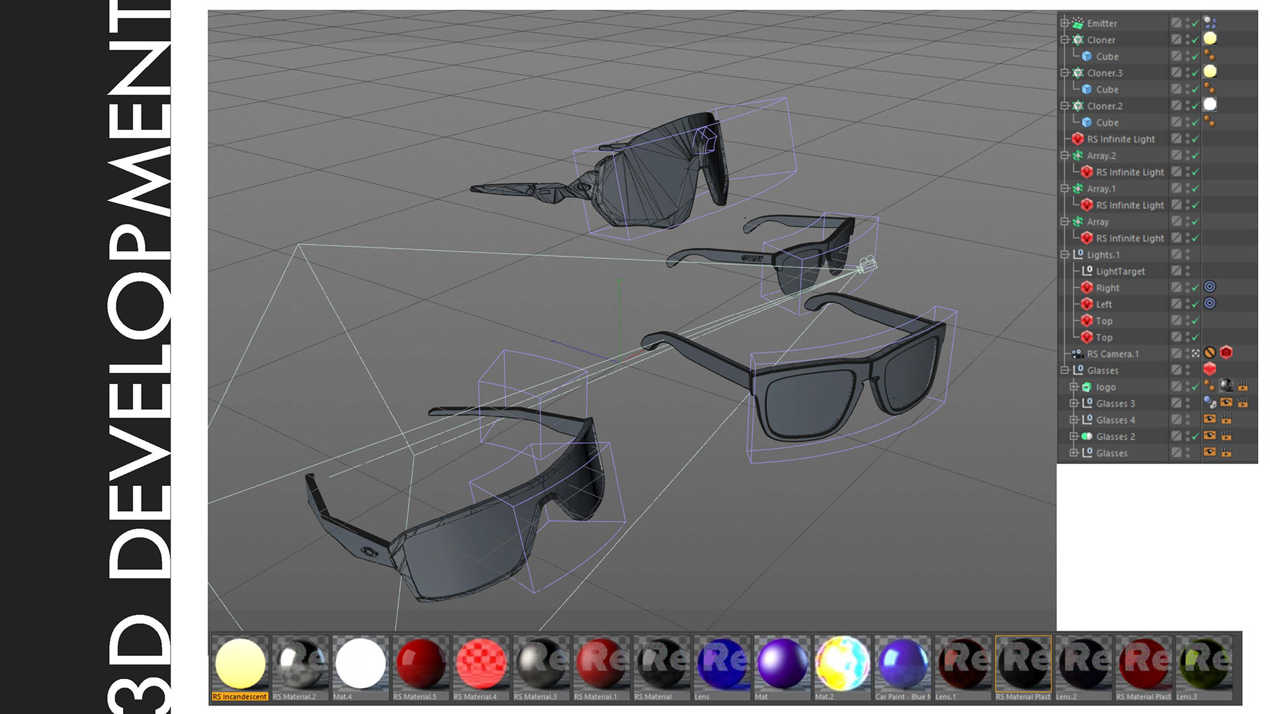Collapse the Cloner.2 hierarchy
The width and height of the screenshot is (1270, 714).
pos(1064,106)
